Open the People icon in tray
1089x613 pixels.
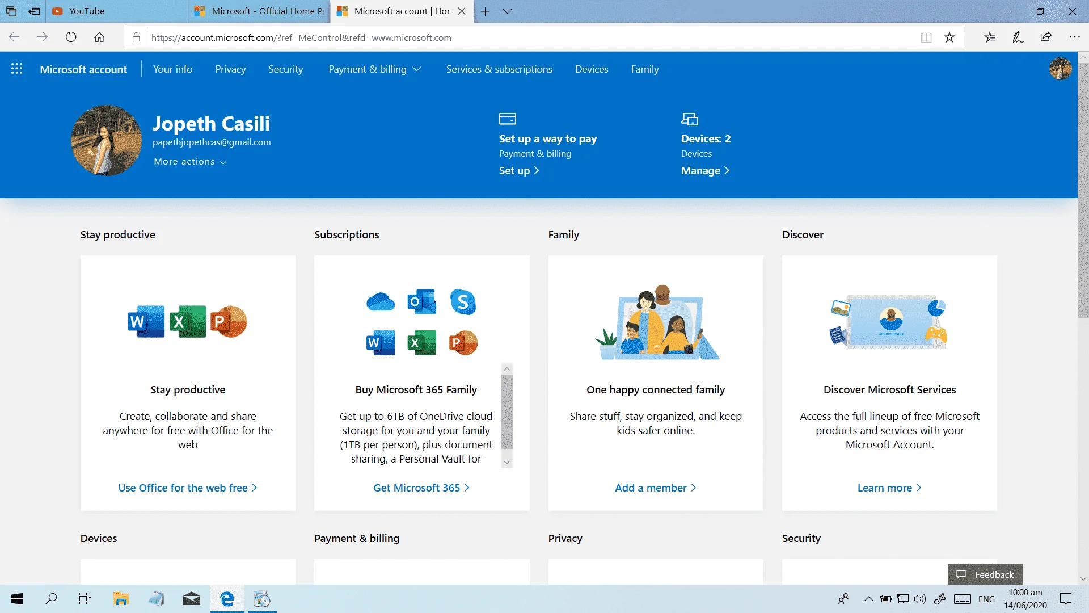(x=843, y=599)
